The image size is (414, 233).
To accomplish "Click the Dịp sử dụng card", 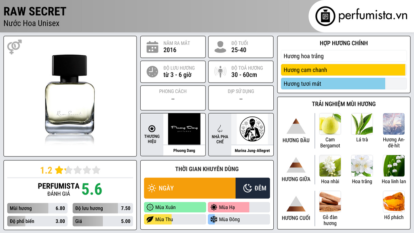I will (x=241, y=98).
